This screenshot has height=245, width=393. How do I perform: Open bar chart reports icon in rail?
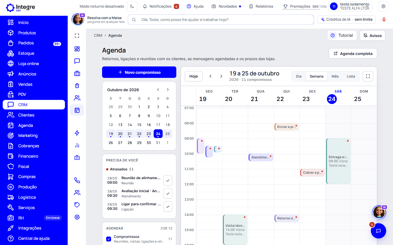(77, 145)
